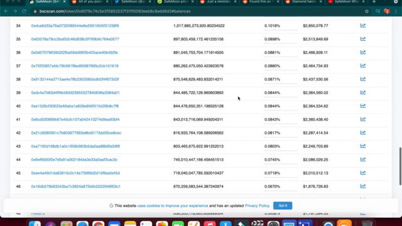The width and height of the screenshot is (402, 226).
Task: Open analytics chart icon for rank 44
Action: pyautogui.click(x=363, y=159)
